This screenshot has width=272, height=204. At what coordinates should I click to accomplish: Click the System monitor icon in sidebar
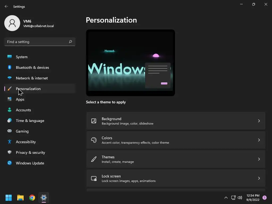click(x=10, y=57)
